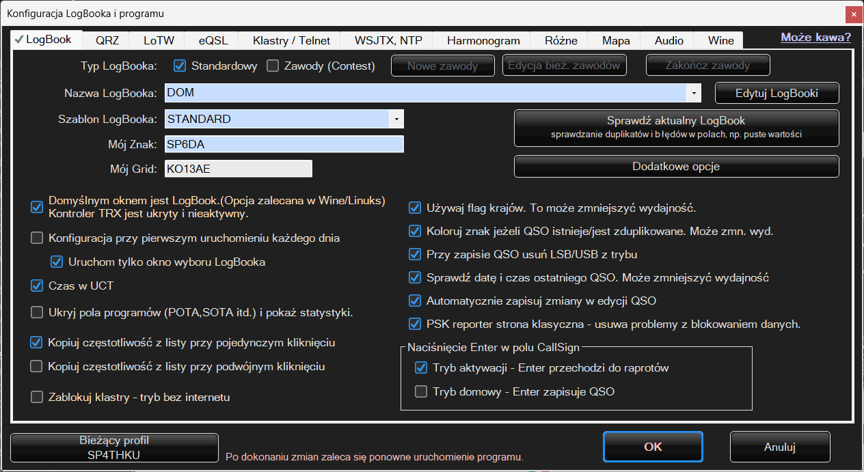
Task: Expand the Szablon LogBooka STANDARD dropdown
Action: tap(396, 120)
